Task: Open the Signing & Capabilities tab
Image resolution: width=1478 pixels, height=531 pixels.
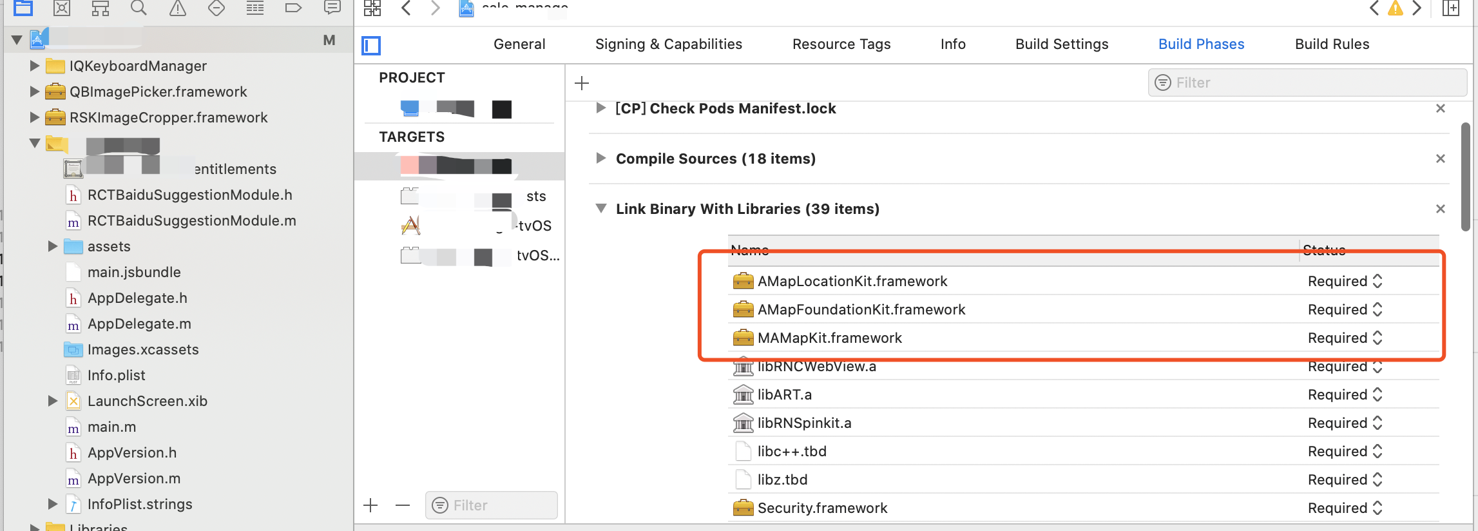Action: [668, 44]
